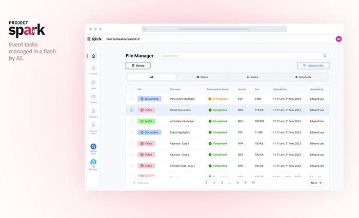Click the Format column header

[242, 90]
